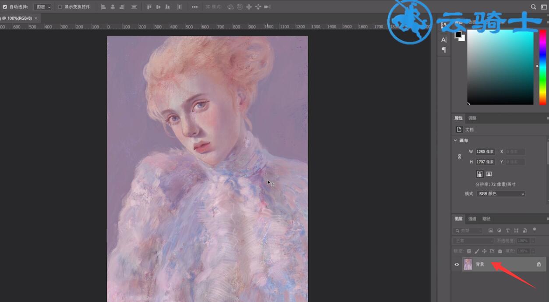Pick a color in the color field
The image size is (549, 302).
(x=500, y=67)
